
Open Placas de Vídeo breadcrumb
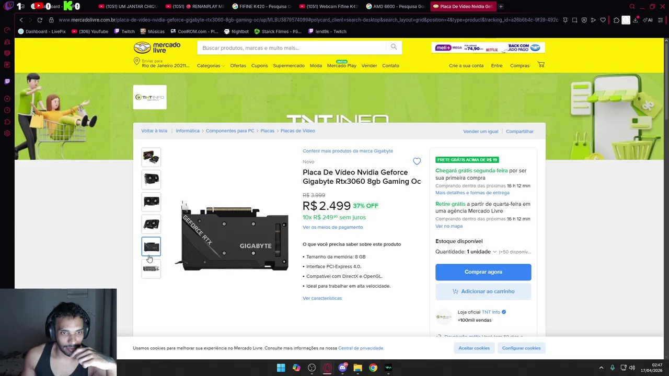tap(297, 131)
